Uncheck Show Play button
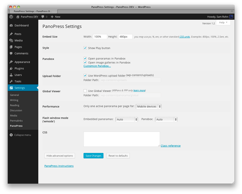Viewport: 242px width, 194px height. tap(85, 48)
